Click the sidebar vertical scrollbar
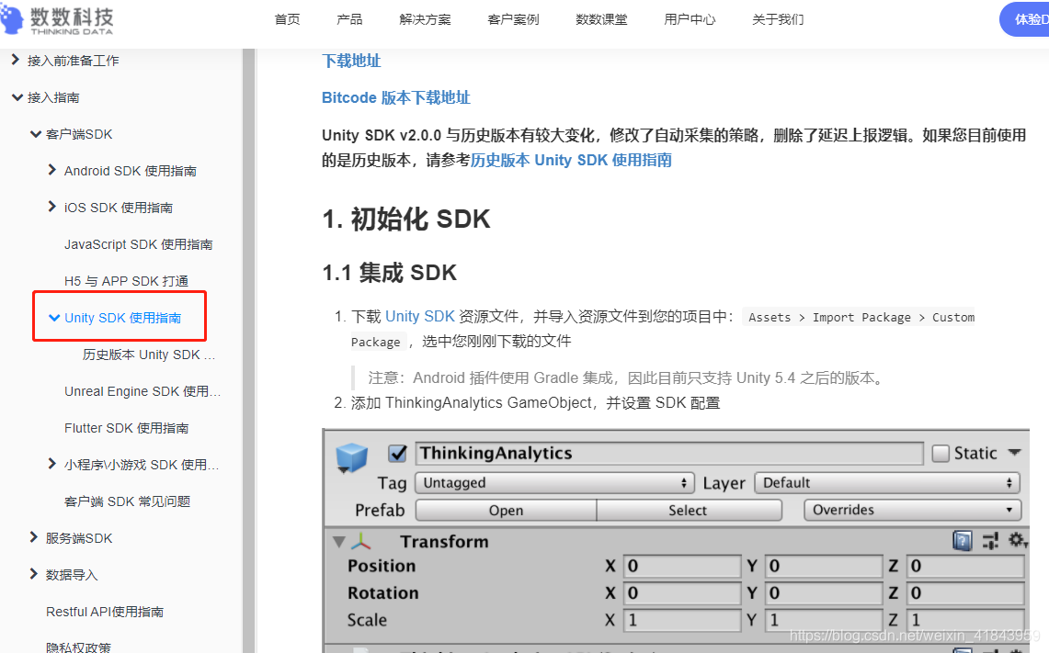The height and width of the screenshot is (653, 1049). pyautogui.click(x=249, y=350)
